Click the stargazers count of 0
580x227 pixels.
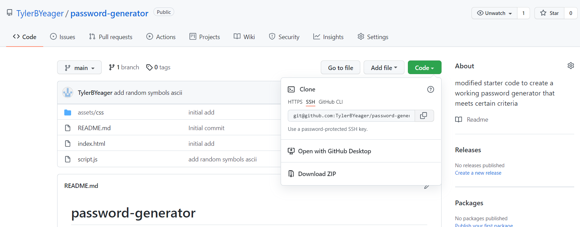571,13
